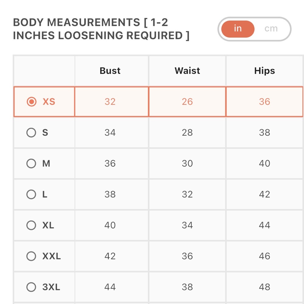Click the XL bust value 40
This screenshot has height=304, width=304.
[x=110, y=225]
